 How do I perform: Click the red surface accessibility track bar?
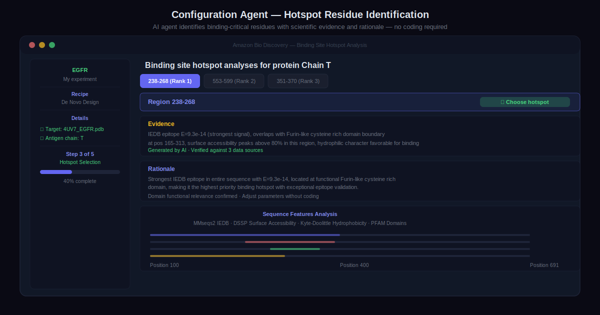[290, 242]
